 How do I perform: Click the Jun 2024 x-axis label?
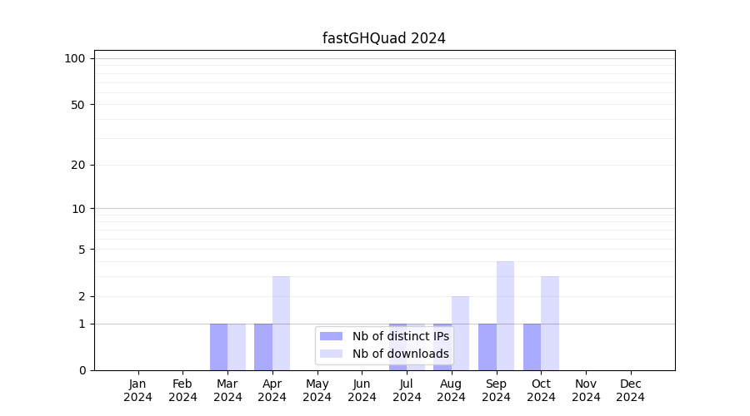(362, 390)
